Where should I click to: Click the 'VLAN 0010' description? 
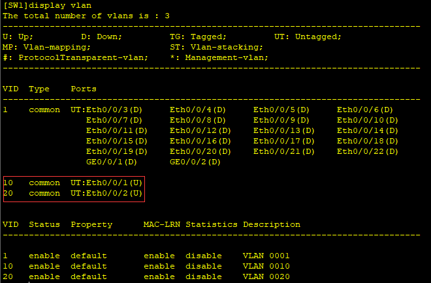click(266, 266)
